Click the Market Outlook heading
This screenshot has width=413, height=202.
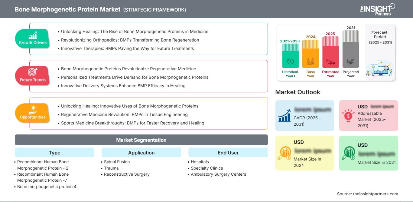(x=298, y=92)
